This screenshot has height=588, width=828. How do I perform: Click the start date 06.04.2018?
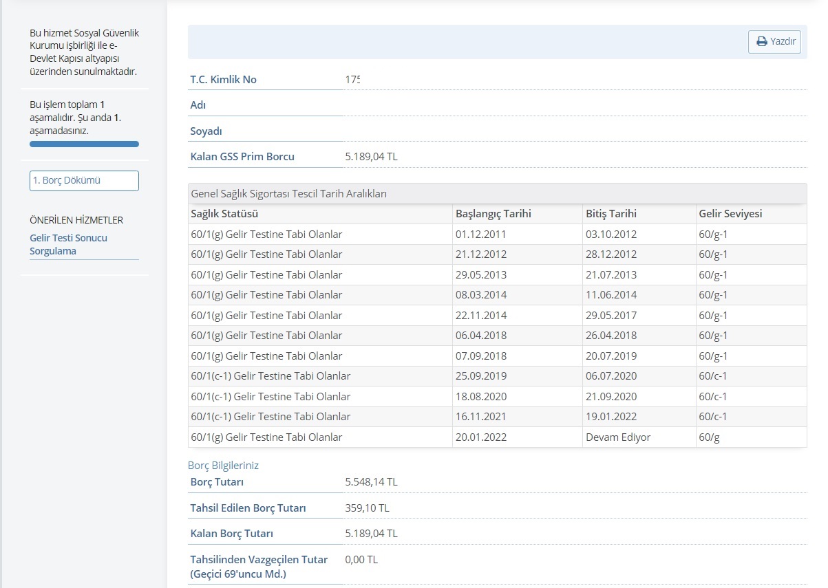[481, 336]
